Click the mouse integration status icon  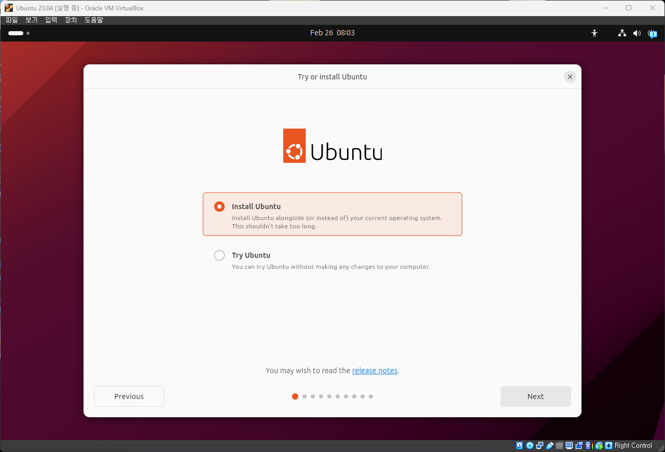point(599,445)
